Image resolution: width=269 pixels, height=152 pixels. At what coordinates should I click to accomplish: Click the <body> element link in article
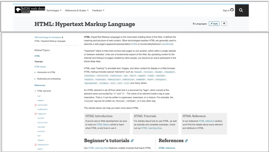(159, 72)
